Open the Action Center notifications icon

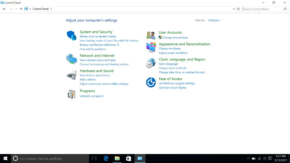point(270,158)
